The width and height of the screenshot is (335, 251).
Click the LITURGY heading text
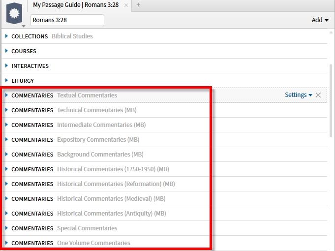[23, 81]
